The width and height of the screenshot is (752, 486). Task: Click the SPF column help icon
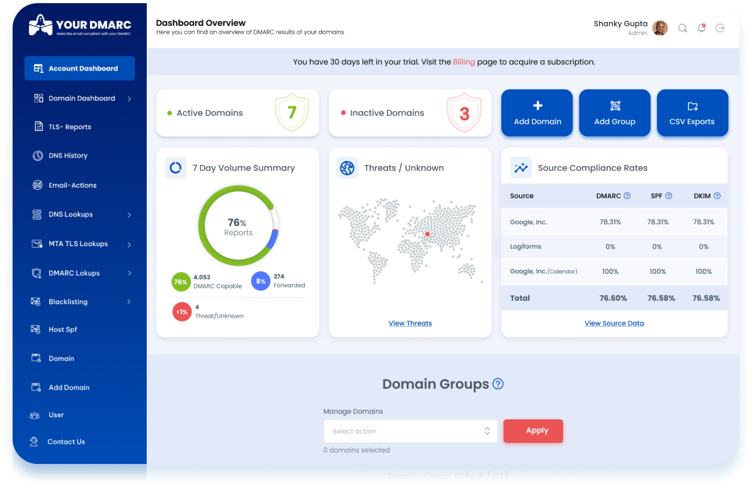click(669, 196)
